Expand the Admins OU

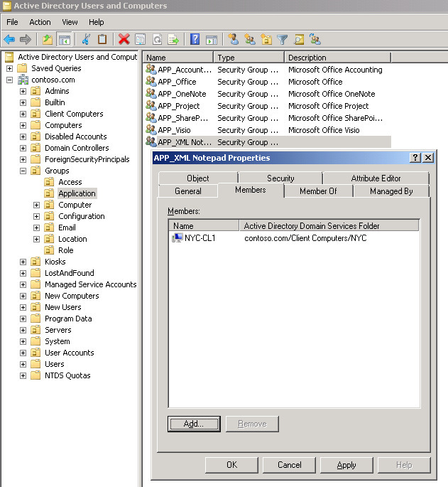(x=23, y=91)
